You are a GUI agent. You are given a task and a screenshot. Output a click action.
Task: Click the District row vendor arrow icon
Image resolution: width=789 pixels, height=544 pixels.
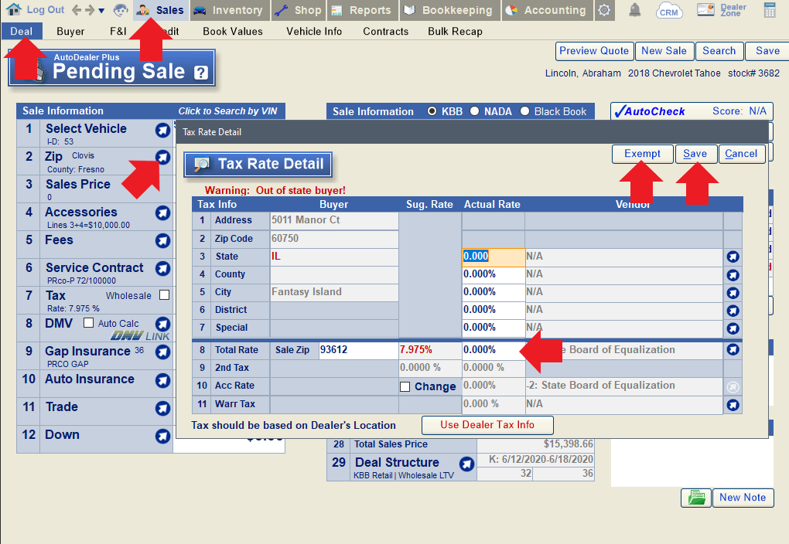point(733,311)
